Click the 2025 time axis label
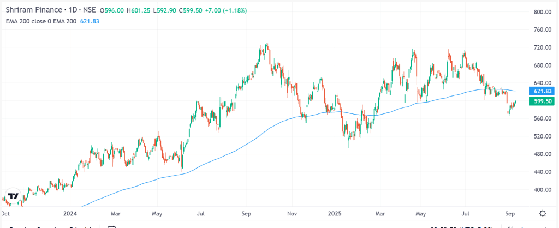Screen dimensions: 559x228 (x=336, y=214)
